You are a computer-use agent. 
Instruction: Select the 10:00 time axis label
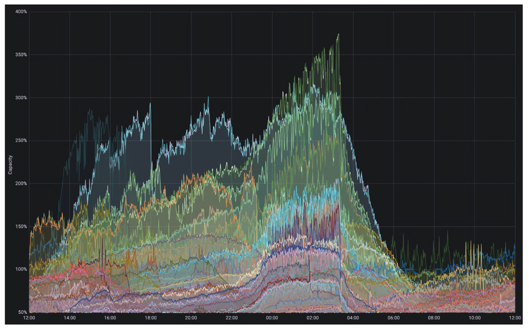pos(474,318)
